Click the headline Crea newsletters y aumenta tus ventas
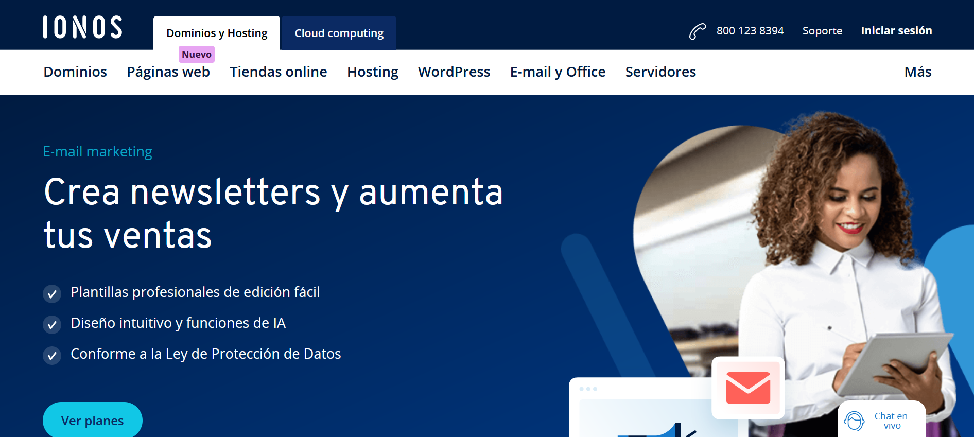The image size is (974, 437). point(273,213)
